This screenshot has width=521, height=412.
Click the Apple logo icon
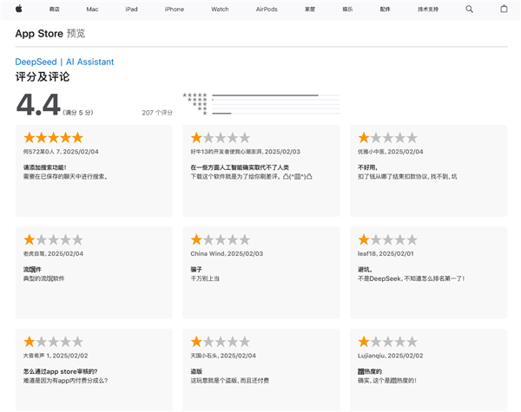(x=19, y=9)
